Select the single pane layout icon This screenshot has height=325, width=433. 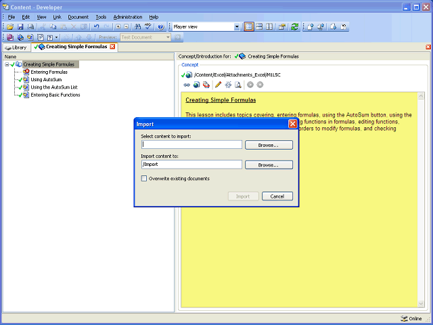click(x=249, y=27)
